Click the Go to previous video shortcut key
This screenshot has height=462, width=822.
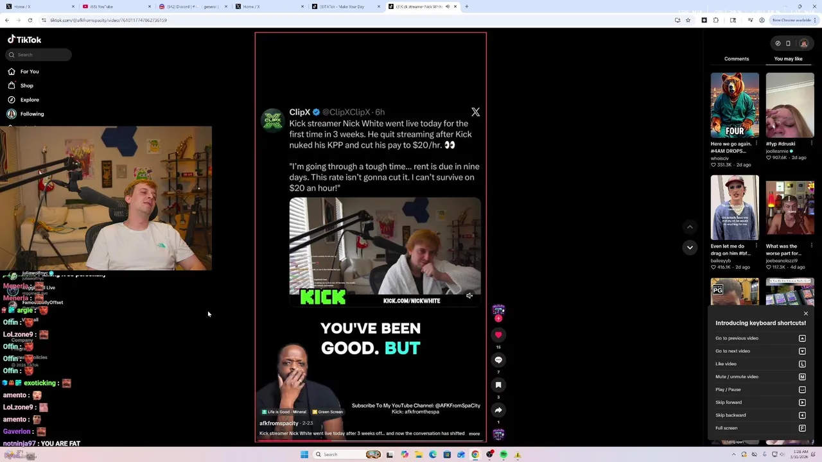(x=802, y=338)
